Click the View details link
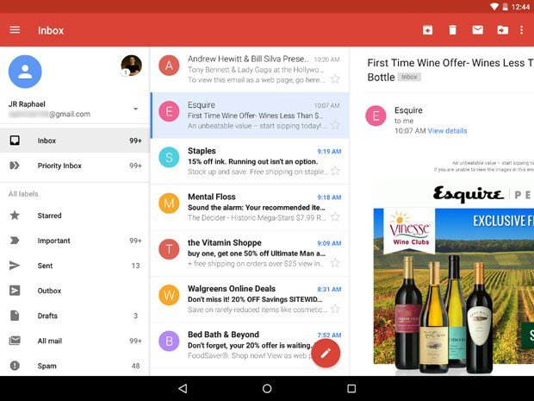The width and height of the screenshot is (534, 401). (447, 130)
